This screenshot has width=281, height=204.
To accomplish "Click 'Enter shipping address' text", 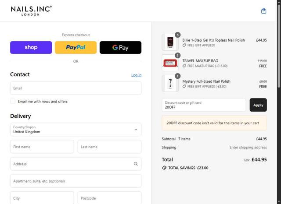I will (x=248, y=148).
